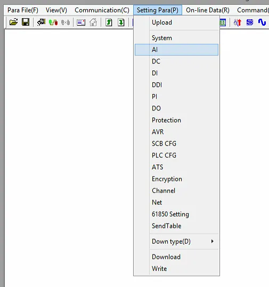This screenshot has width=269, height=287.
Task: Choose Write from the menu
Action: 176,268
